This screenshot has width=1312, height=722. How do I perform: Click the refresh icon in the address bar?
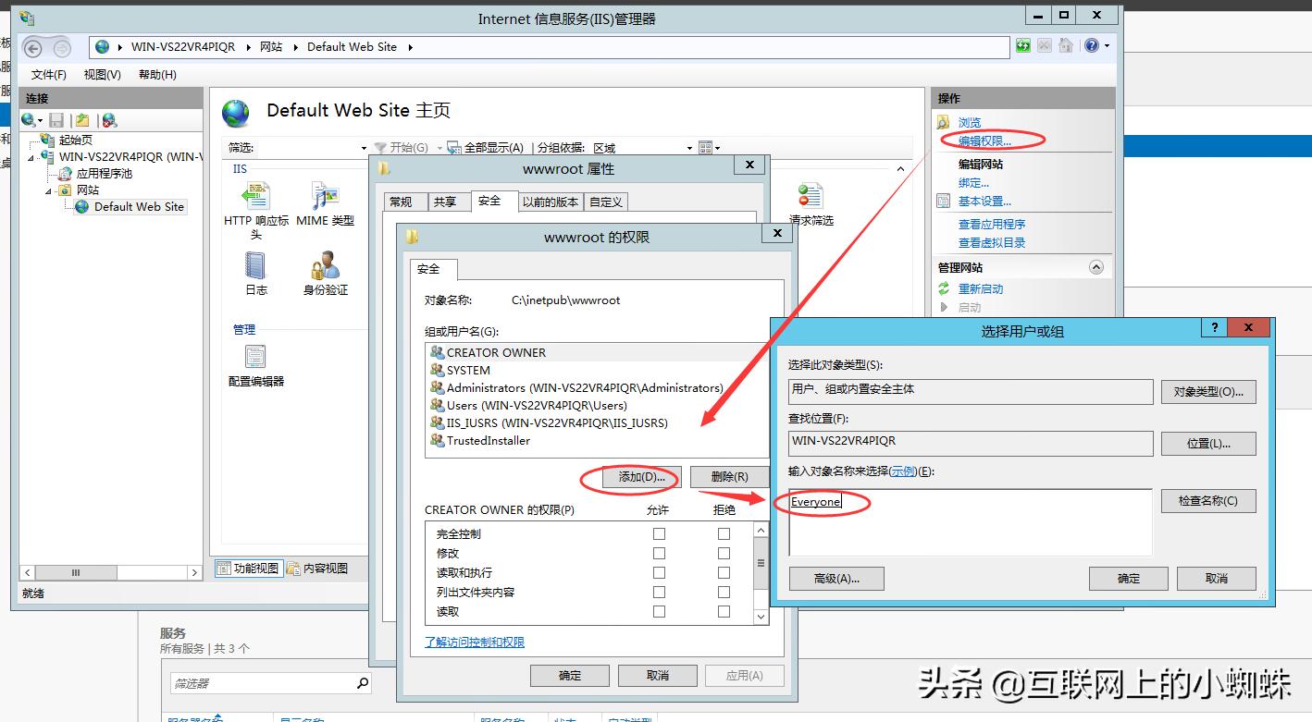click(x=1022, y=43)
